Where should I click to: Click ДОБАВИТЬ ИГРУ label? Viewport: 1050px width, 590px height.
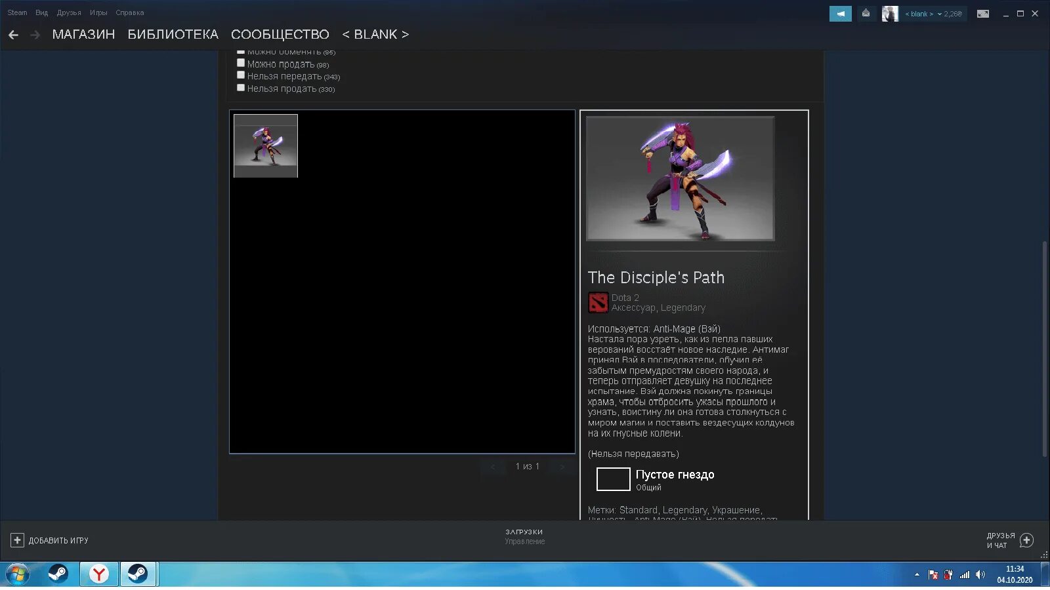click(58, 541)
